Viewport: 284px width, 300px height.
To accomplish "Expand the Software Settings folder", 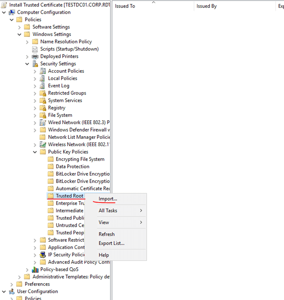I will pos(20,27).
